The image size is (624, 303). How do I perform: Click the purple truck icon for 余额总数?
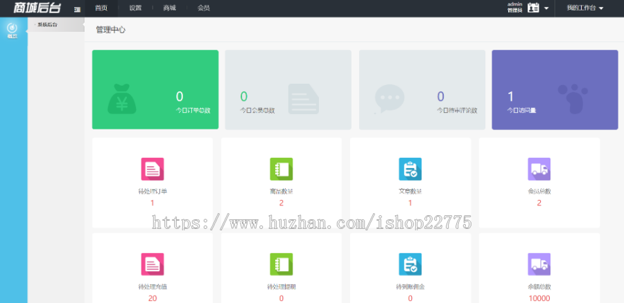[x=539, y=264]
